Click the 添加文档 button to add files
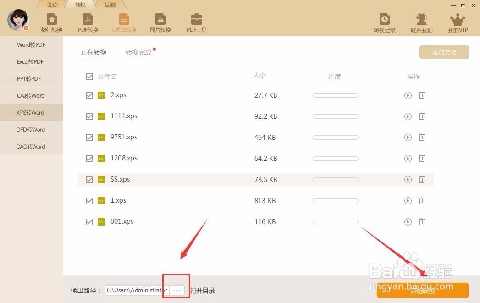The height and width of the screenshot is (303, 480). (x=444, y=52)
